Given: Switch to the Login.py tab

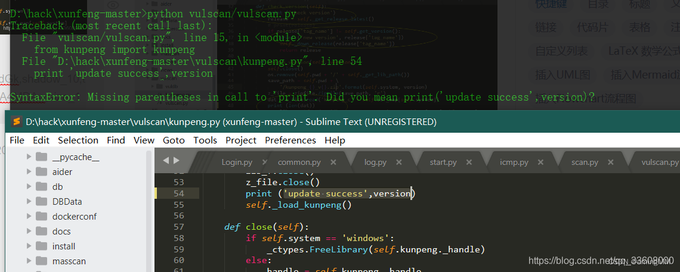Looking at the screenshot, I should 237,162.
